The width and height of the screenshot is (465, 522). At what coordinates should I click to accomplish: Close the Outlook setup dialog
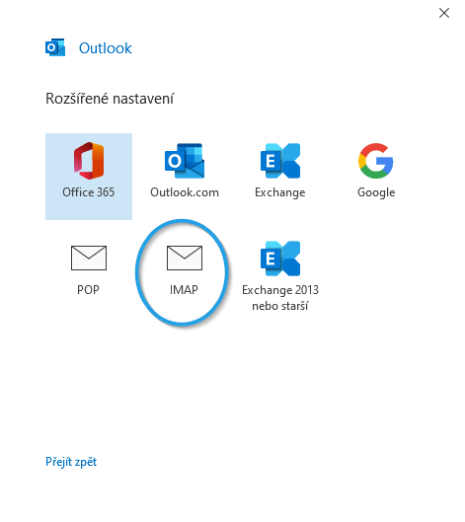[x=444, y=13]
